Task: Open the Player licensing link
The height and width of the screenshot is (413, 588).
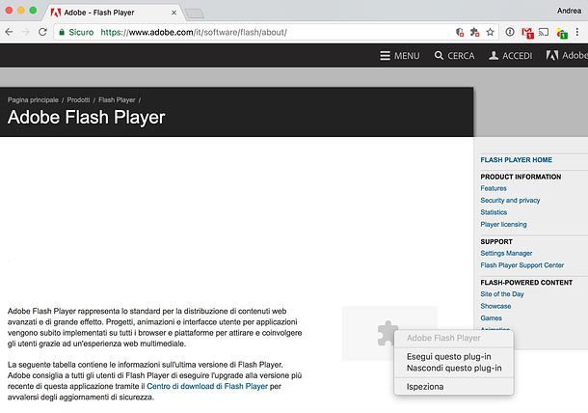Action: point(503,224)
